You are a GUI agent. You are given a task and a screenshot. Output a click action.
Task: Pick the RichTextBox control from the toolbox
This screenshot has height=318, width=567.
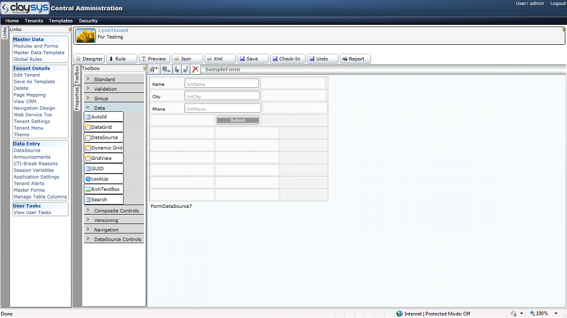click(104, 189)
